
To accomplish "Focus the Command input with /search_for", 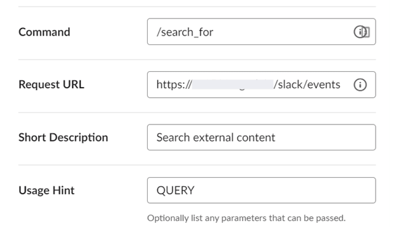I will tap(262, 32).
